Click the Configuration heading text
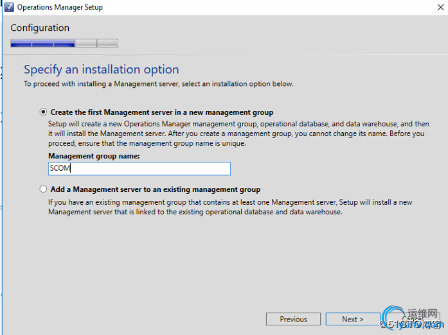 point(40,28)
